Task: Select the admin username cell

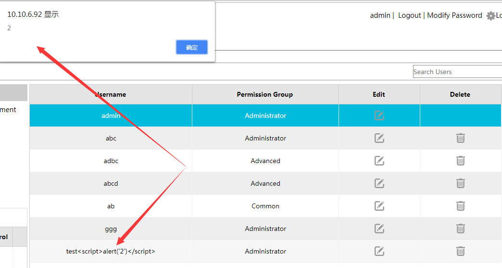Action: 111,115
